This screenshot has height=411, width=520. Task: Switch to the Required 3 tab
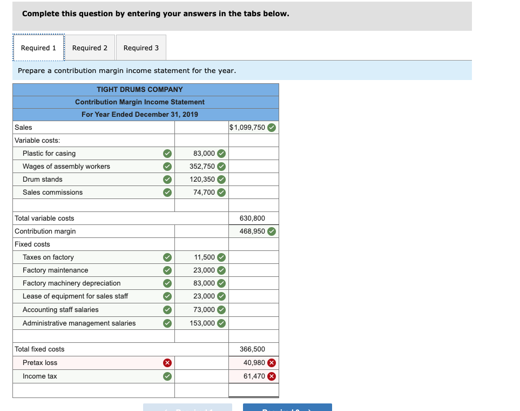tap(141, 48)
